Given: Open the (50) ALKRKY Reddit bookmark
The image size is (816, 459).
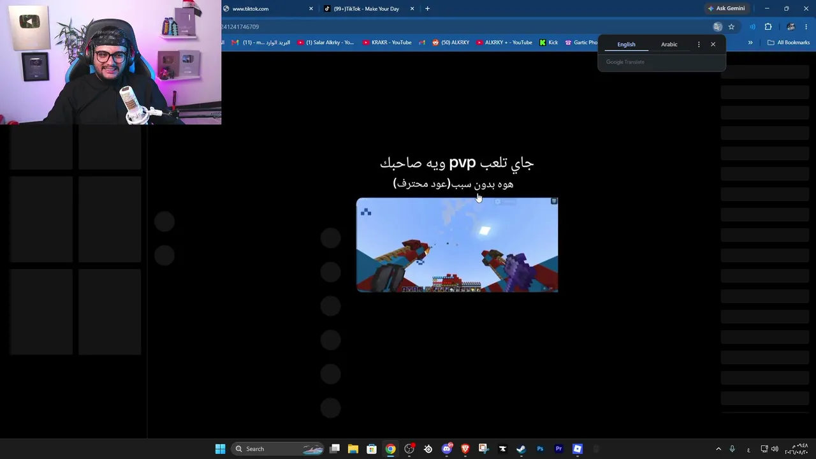Looking at the screenshot, I should click(451, 43).
